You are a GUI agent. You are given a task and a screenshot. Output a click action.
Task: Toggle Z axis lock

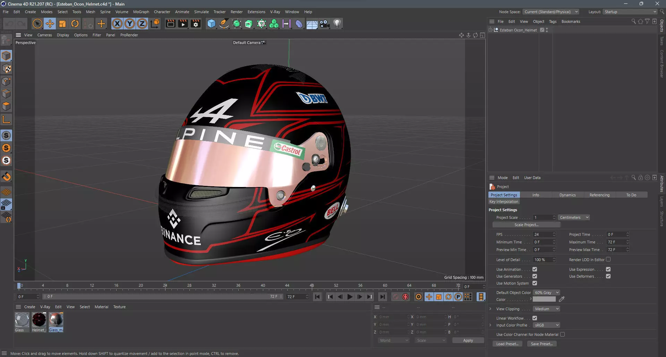pyautogui.click(x=142, y=24)
